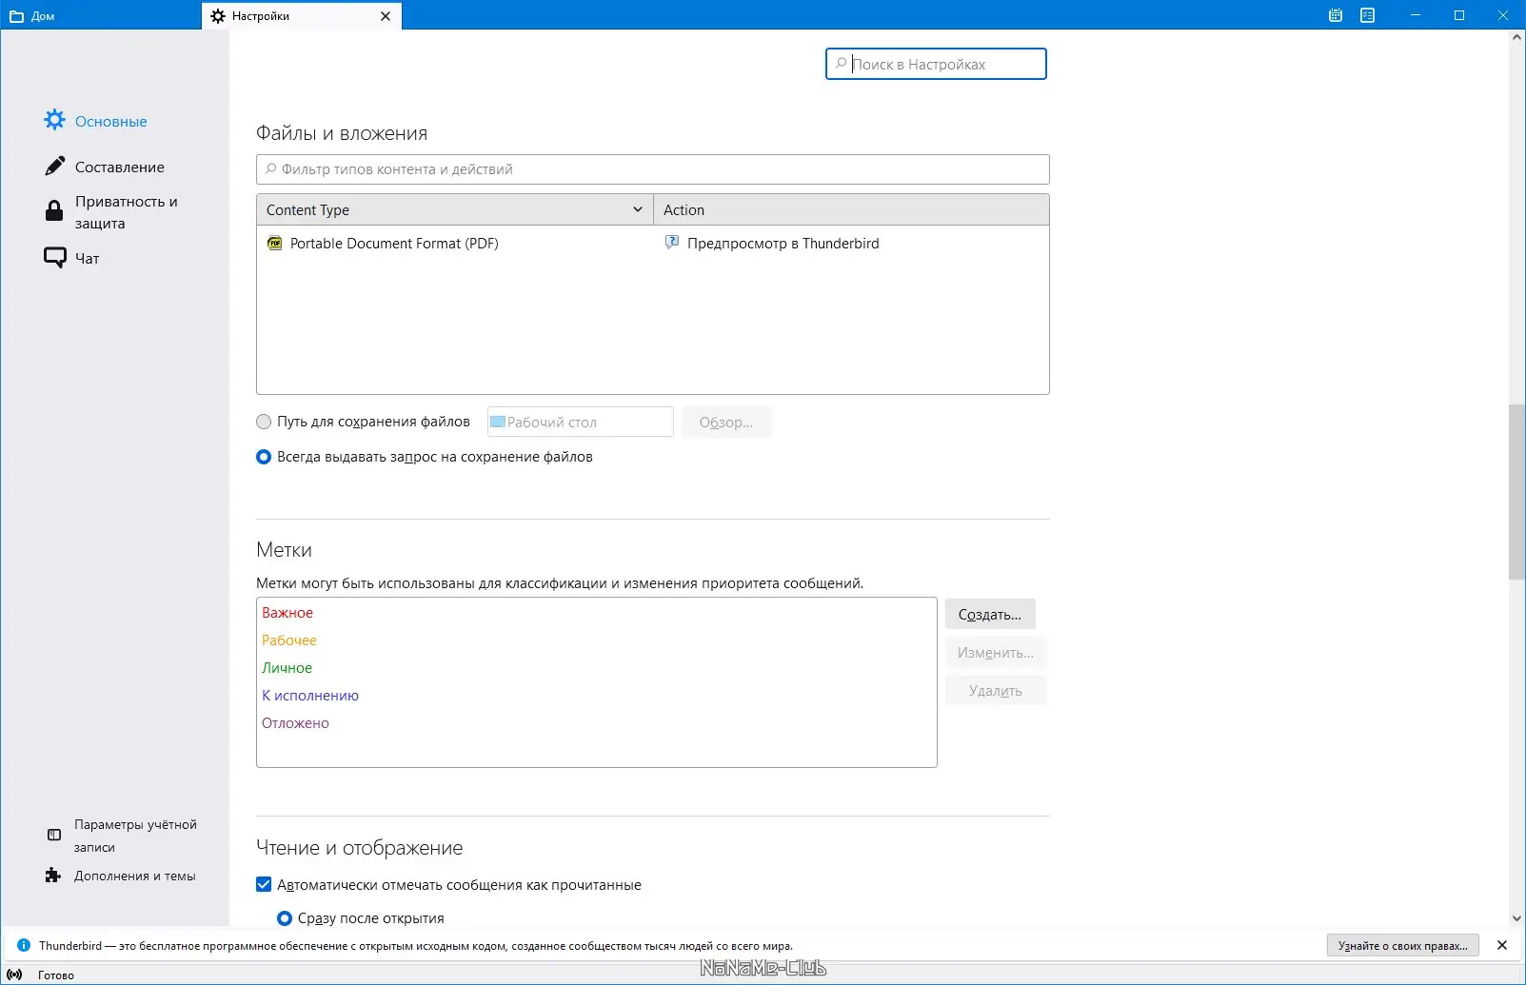Select the Сразу после открытия radio option

(x=284, y=918)
